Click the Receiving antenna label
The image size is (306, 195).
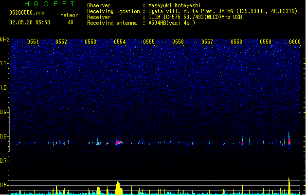[x=112, y=23]
